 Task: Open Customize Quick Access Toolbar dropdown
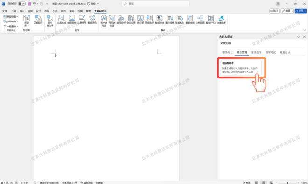[x=47, y=4]
